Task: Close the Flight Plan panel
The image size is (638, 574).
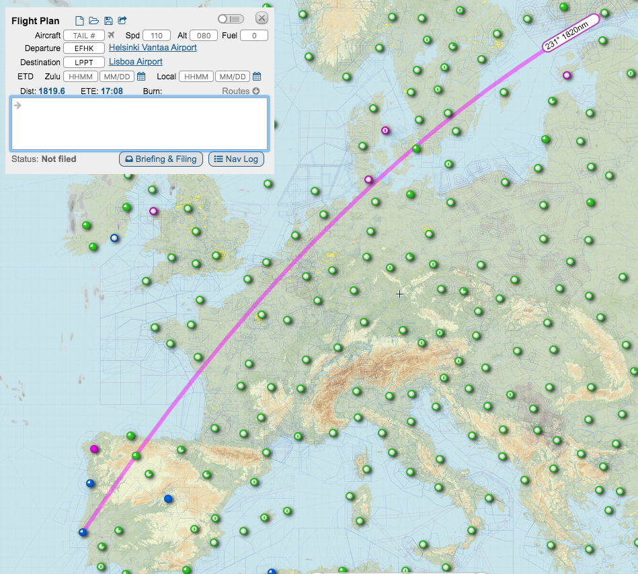Action: click(x=262, y=18)
